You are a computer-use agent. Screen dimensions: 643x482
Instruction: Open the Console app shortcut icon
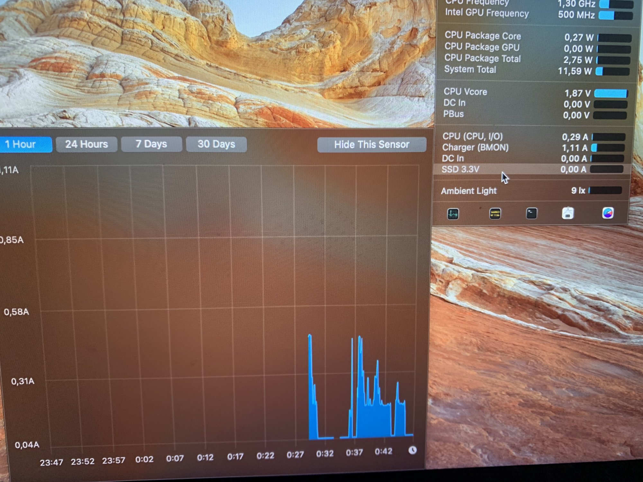point(495,214)
